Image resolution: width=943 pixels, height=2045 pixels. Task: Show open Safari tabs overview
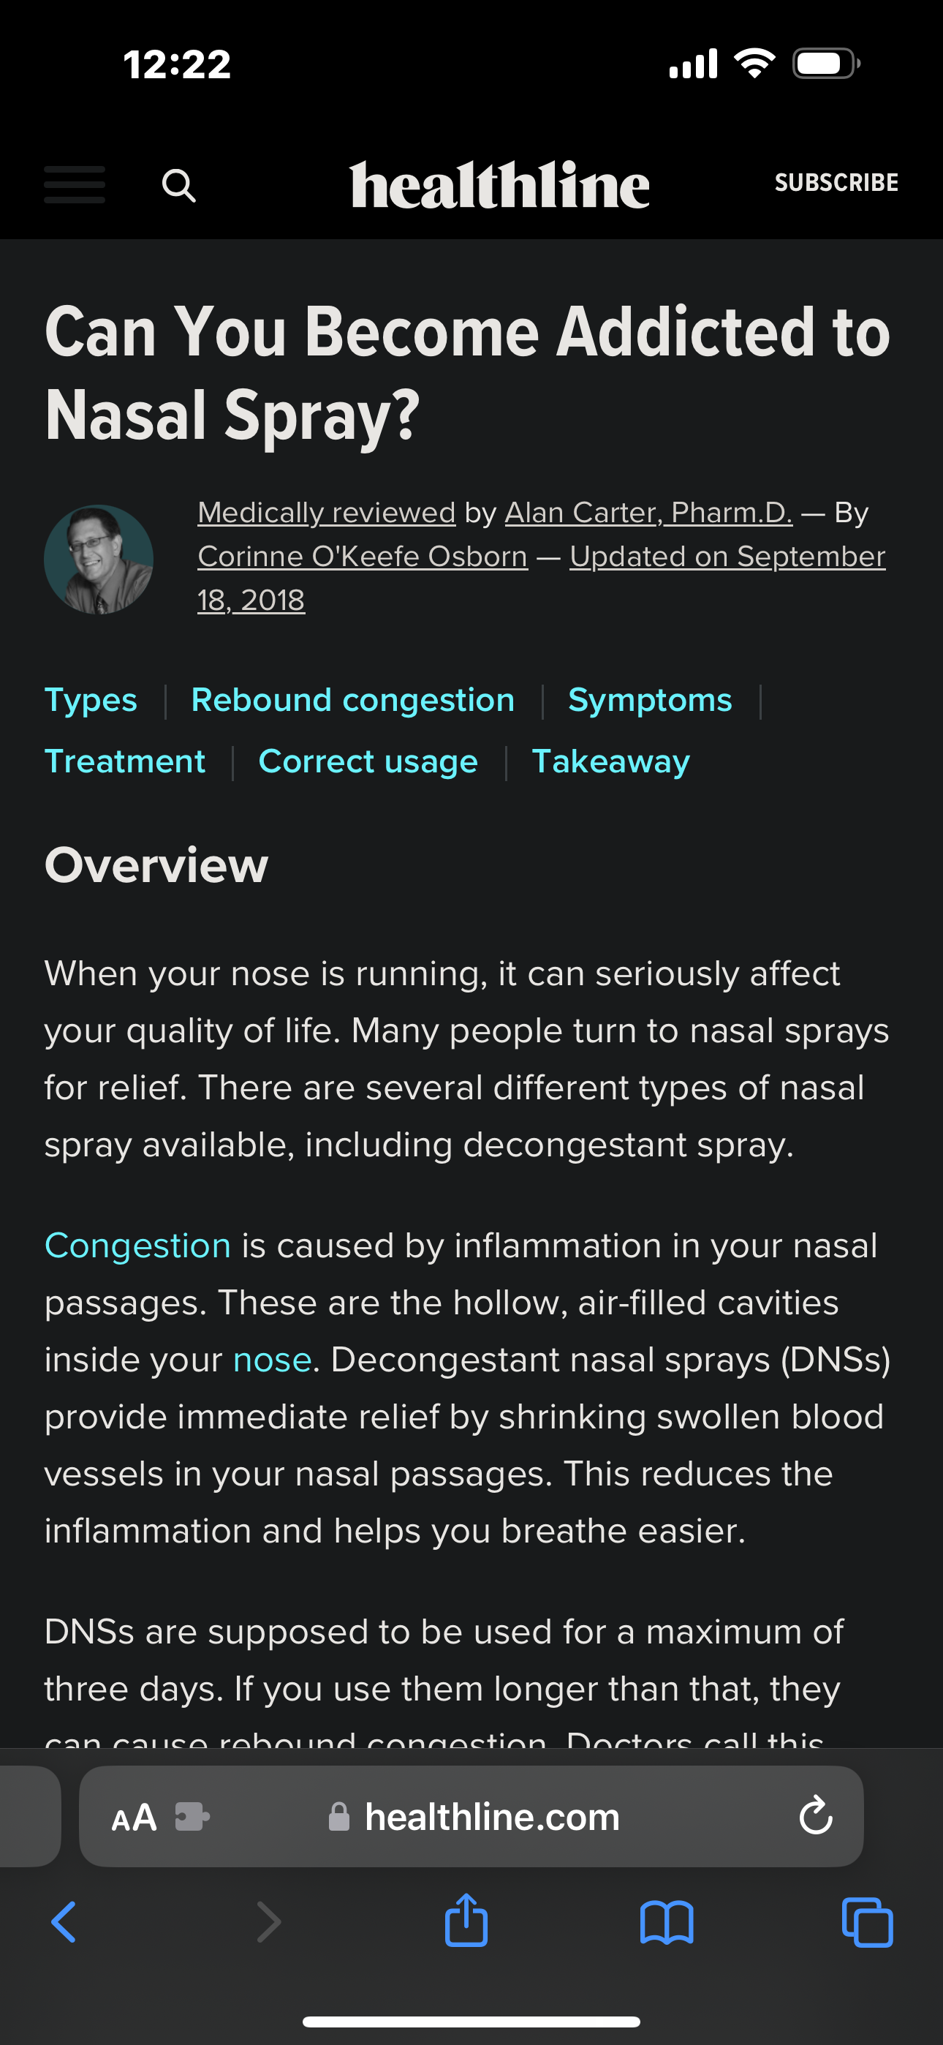pos(867,1922)
